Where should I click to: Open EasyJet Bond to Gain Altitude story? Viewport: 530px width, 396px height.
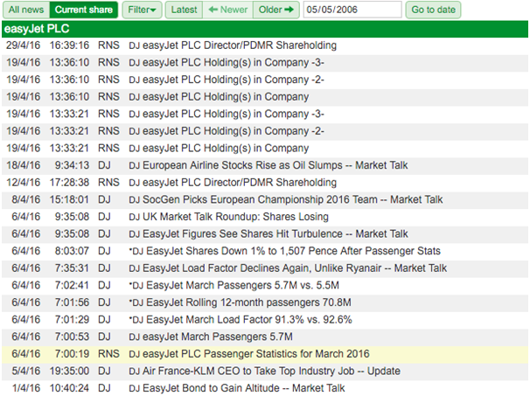pos(237,388)
